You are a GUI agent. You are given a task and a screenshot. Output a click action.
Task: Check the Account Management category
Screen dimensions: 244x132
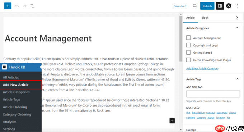point(188,38)
